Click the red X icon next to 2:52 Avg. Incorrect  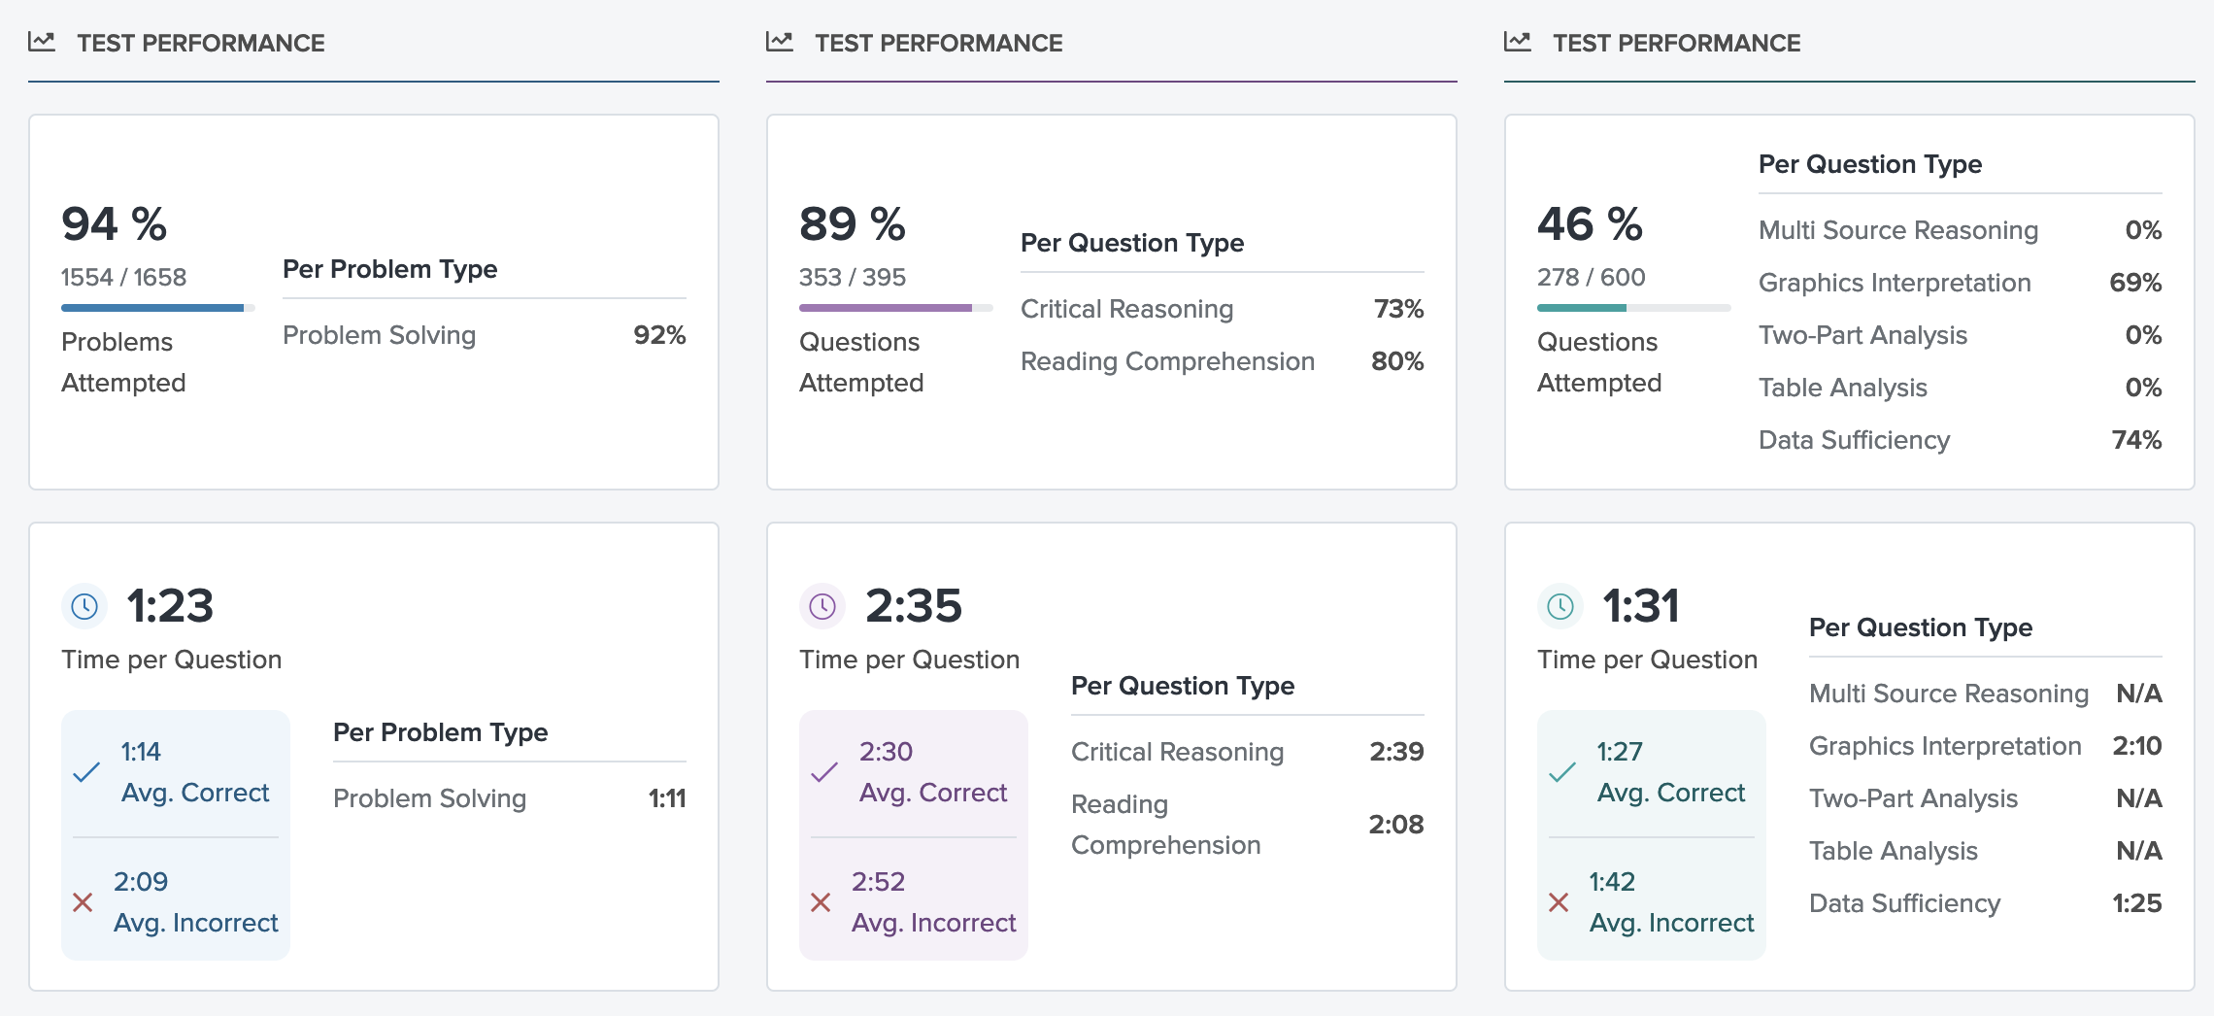pyautogui.click(x=821, y=902)
